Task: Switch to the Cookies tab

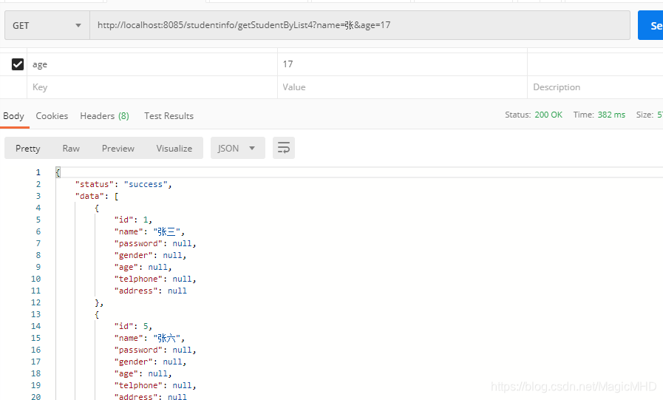Action: (x=52, y=116)
